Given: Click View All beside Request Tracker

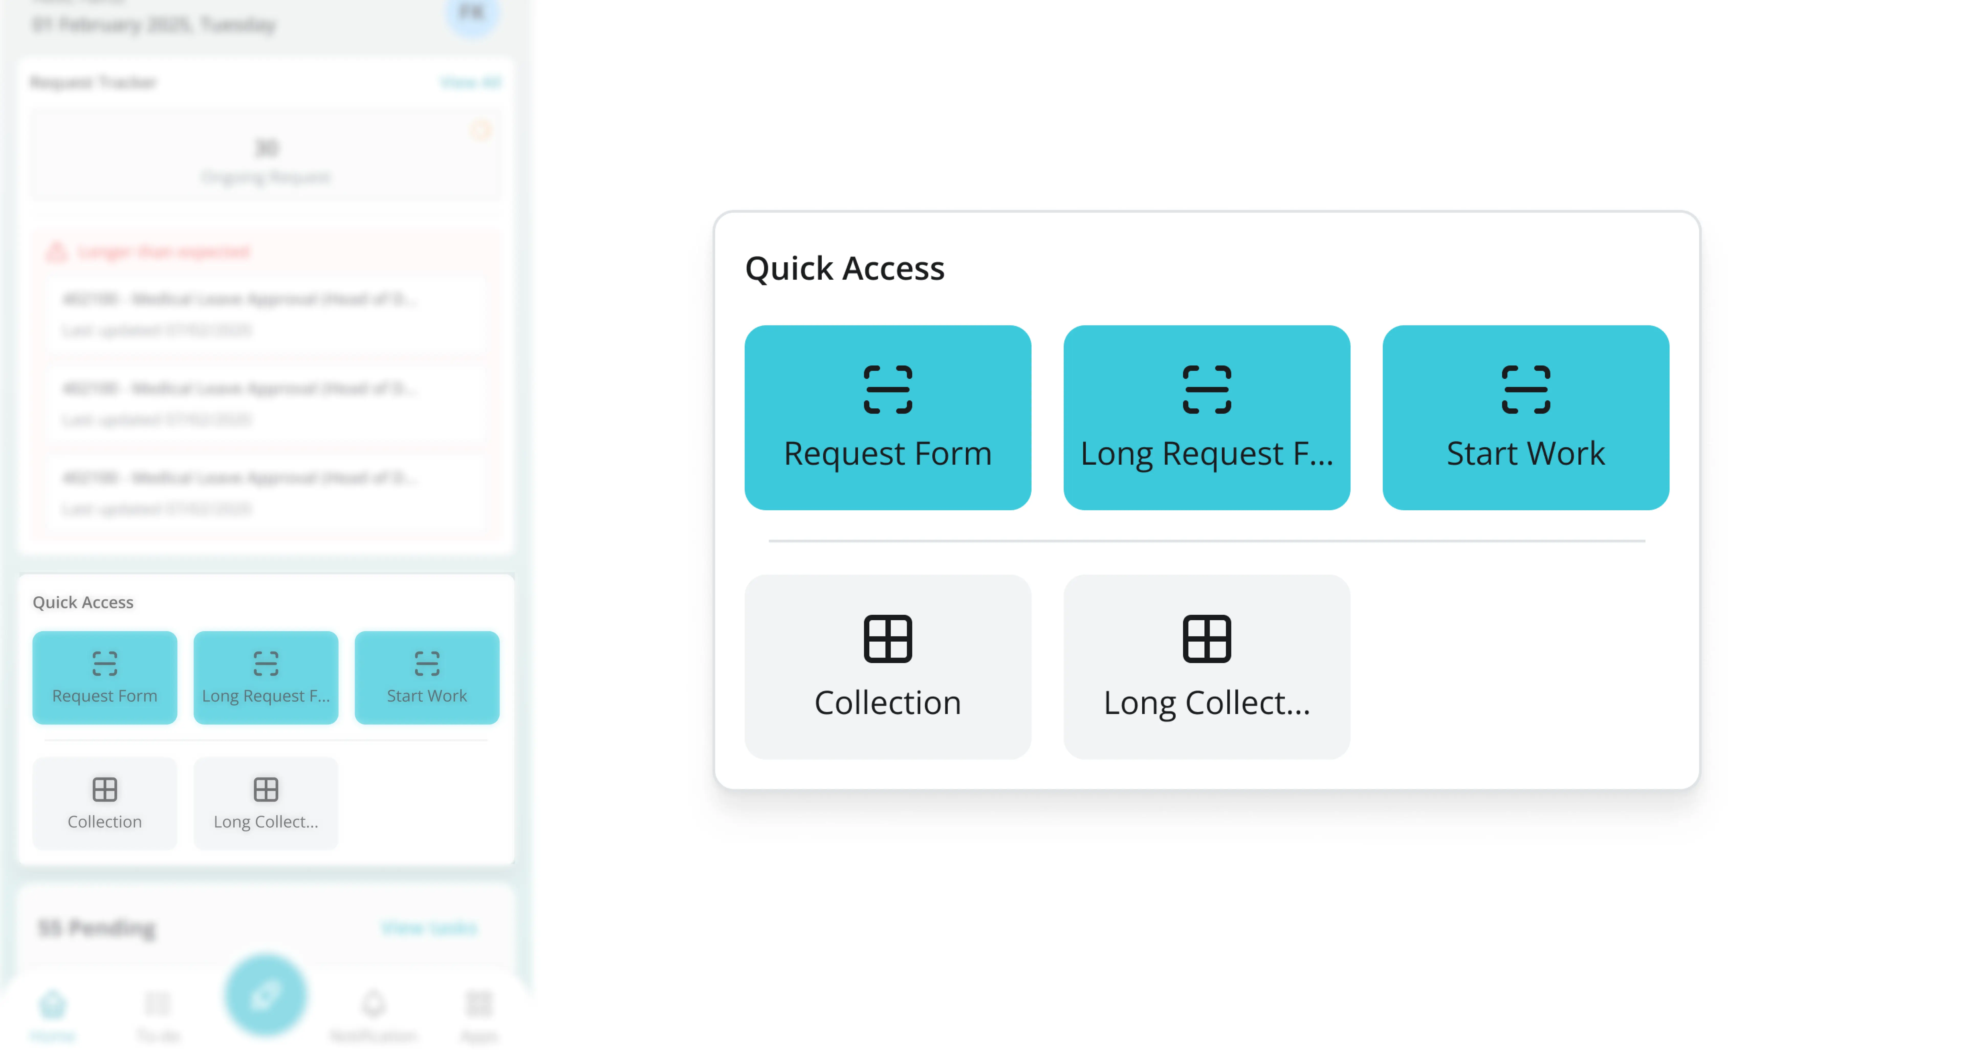Looking at the screenshot, I should click(471, 82).
